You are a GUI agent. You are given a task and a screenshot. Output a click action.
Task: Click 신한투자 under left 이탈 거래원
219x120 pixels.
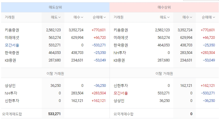(x=12, y=101)
